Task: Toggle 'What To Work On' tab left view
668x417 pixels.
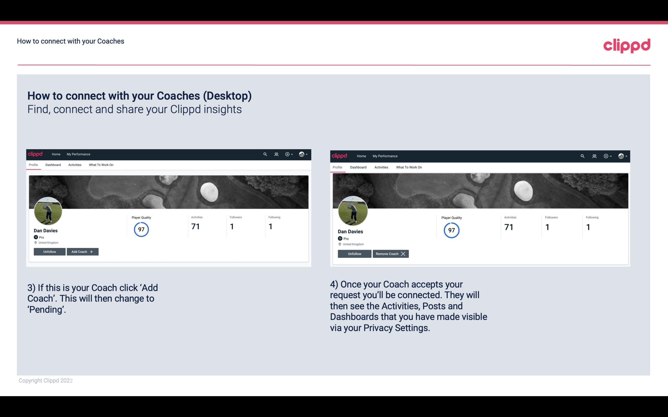Action: click(x=101, y=165)
